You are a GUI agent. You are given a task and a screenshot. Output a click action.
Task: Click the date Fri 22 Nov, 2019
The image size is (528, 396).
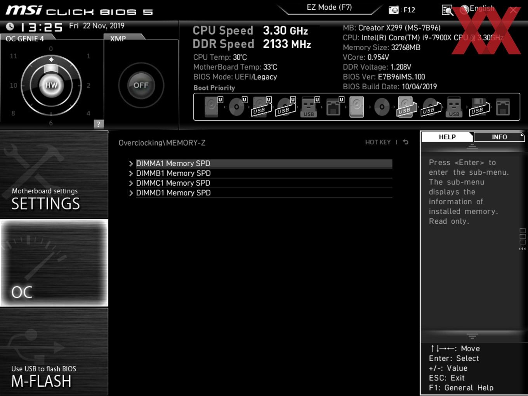pos(97,26)
